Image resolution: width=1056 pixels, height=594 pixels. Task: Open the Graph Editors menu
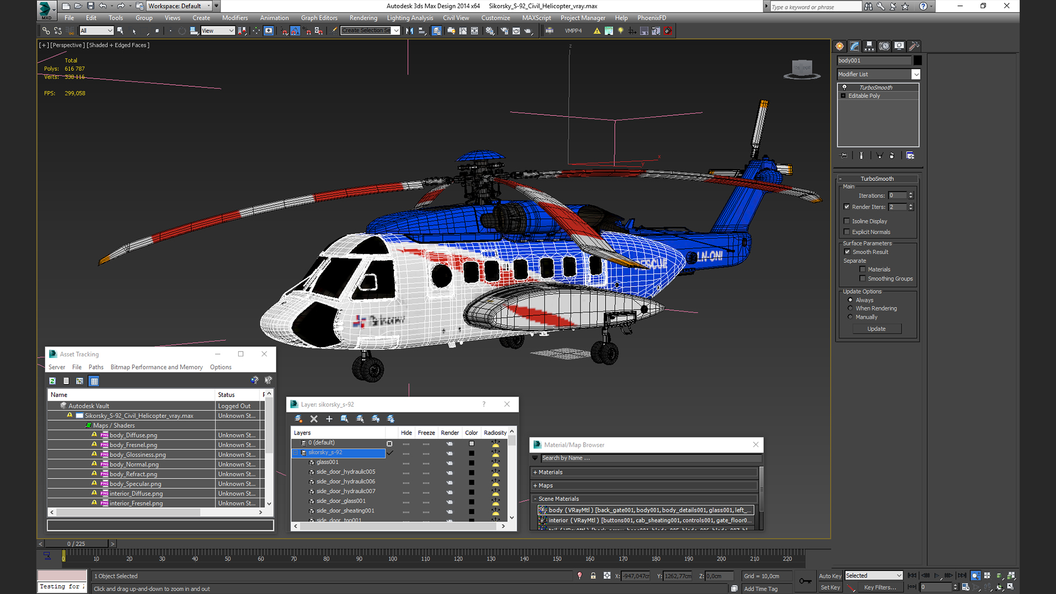(x=319, y=18)
